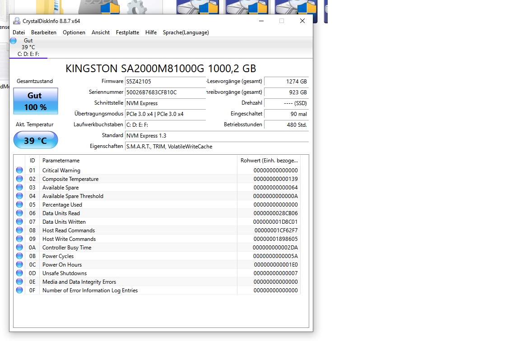
Task: Open the Hilfe menu
Action: [151, 32]
